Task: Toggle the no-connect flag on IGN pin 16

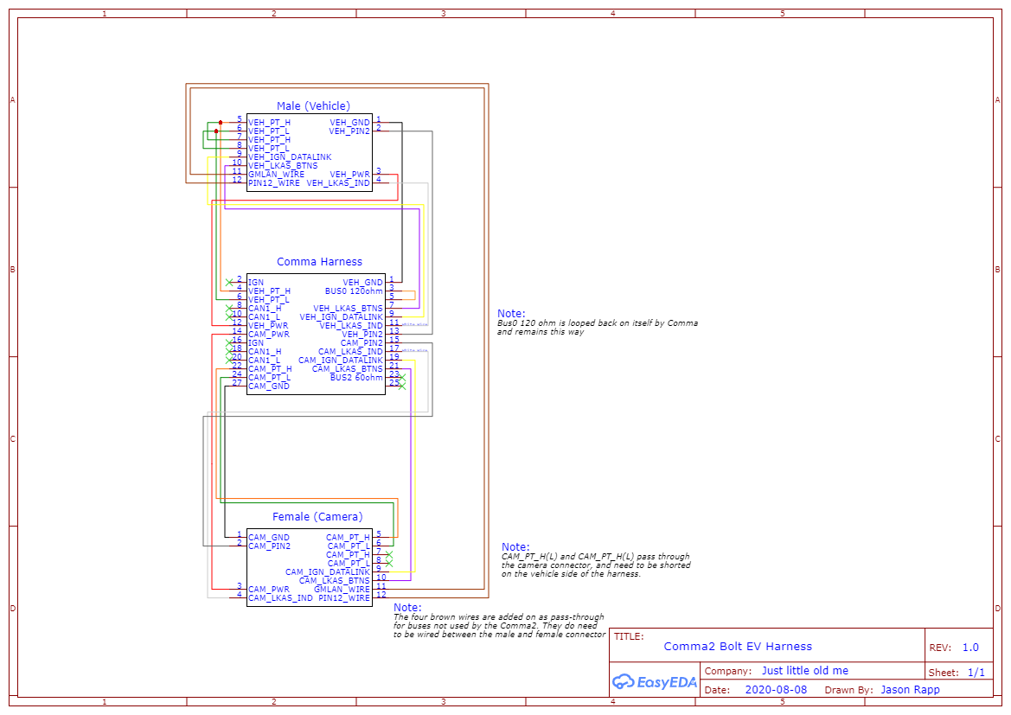Action: (x=228, y=343)
